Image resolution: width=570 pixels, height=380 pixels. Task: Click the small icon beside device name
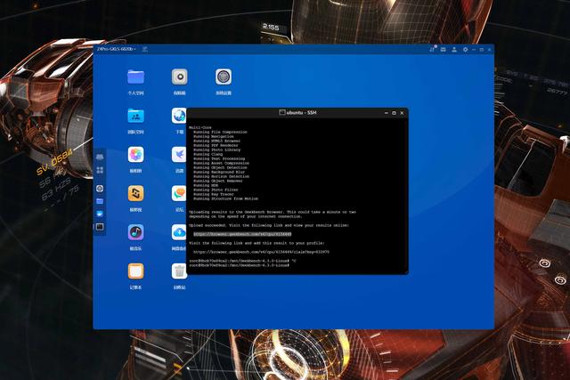(x=144, y=49)
